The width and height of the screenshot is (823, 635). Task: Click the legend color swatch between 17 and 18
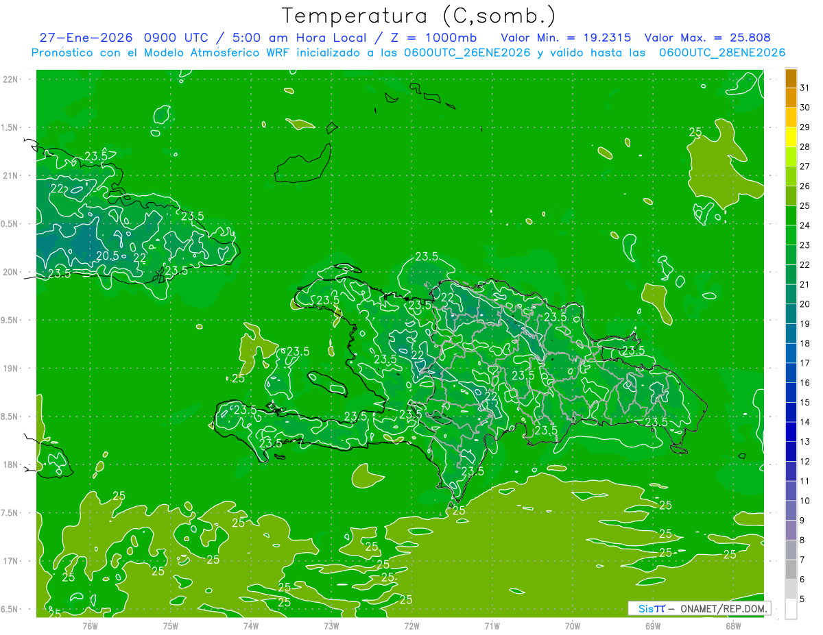pos(791,353)
